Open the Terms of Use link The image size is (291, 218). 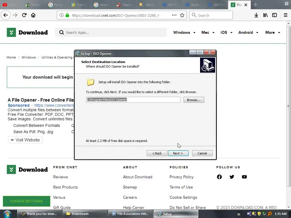181,187
